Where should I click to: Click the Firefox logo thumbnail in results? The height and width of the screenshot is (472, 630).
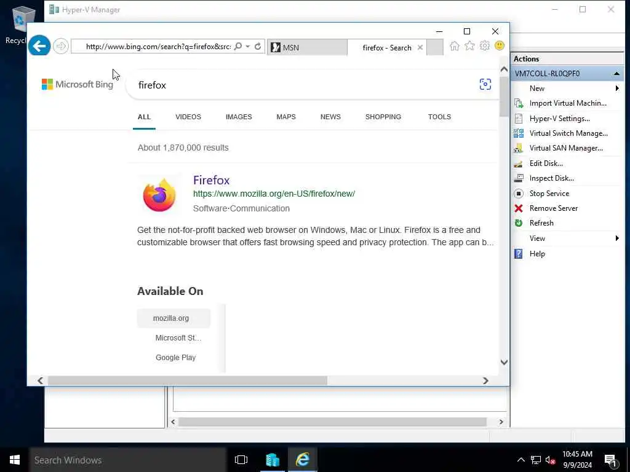pyautogui.click(x=159, y=195)
